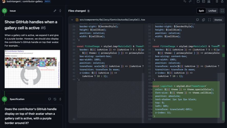Comment on the ContributorGalleryCell.tsx file

tap(197, 20)
